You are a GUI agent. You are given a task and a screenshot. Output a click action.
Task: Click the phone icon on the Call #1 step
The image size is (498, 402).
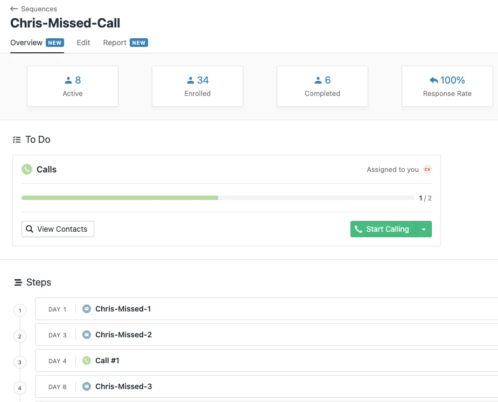tap(87, 360)
